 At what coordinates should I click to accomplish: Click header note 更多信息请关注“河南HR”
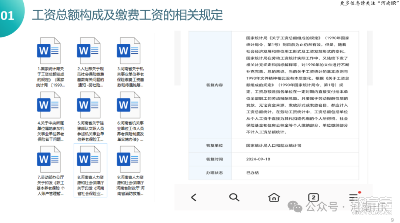point(370,3)
